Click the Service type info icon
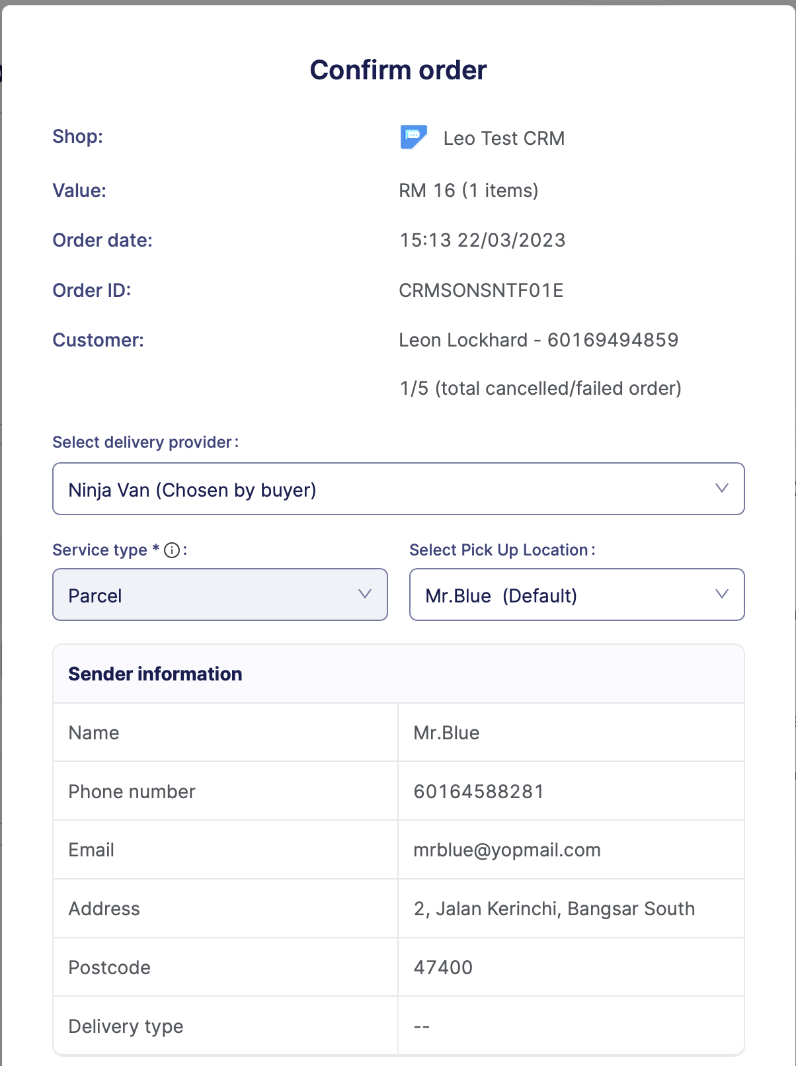 click(x=172, y=550)
